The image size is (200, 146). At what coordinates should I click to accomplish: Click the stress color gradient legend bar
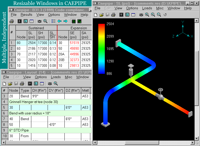pyautogui.click(x=101, y=49)
